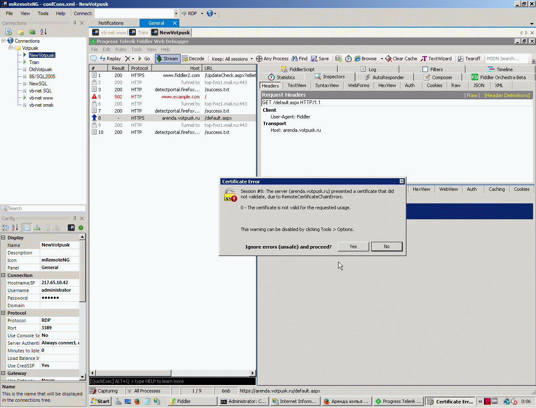This screenshot has width=536, height=408.
Task: Sort connections alphabetically with A-Z icon
Action: point(43,32)
